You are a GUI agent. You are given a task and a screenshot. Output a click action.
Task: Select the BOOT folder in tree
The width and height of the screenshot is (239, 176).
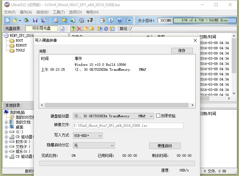[x=19, y=40]
